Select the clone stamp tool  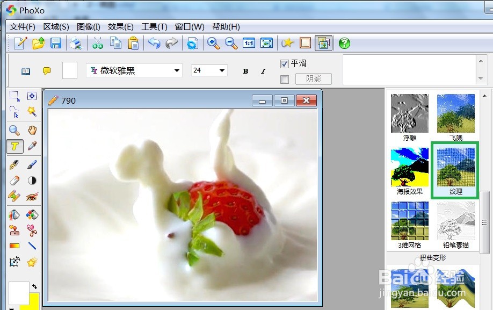[x=14, y=230]
